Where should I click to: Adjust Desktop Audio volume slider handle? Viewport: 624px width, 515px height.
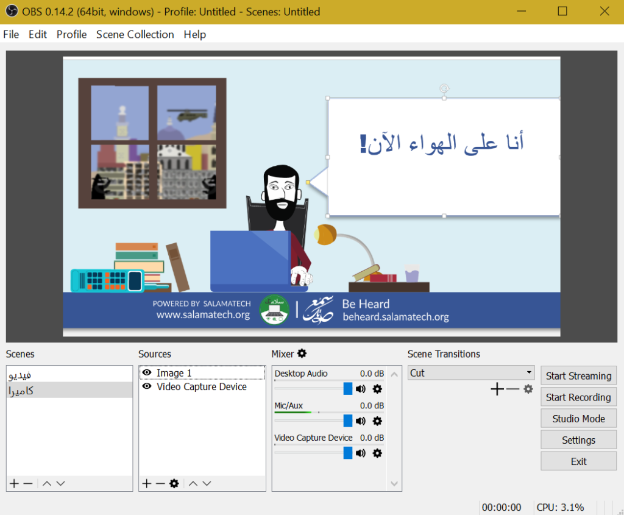tap(348, 389)
